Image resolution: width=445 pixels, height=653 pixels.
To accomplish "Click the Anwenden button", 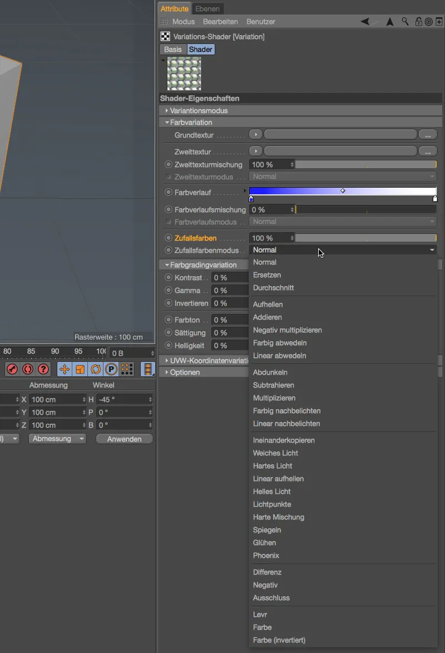I will pyautogui.click(x=124, y=439).
